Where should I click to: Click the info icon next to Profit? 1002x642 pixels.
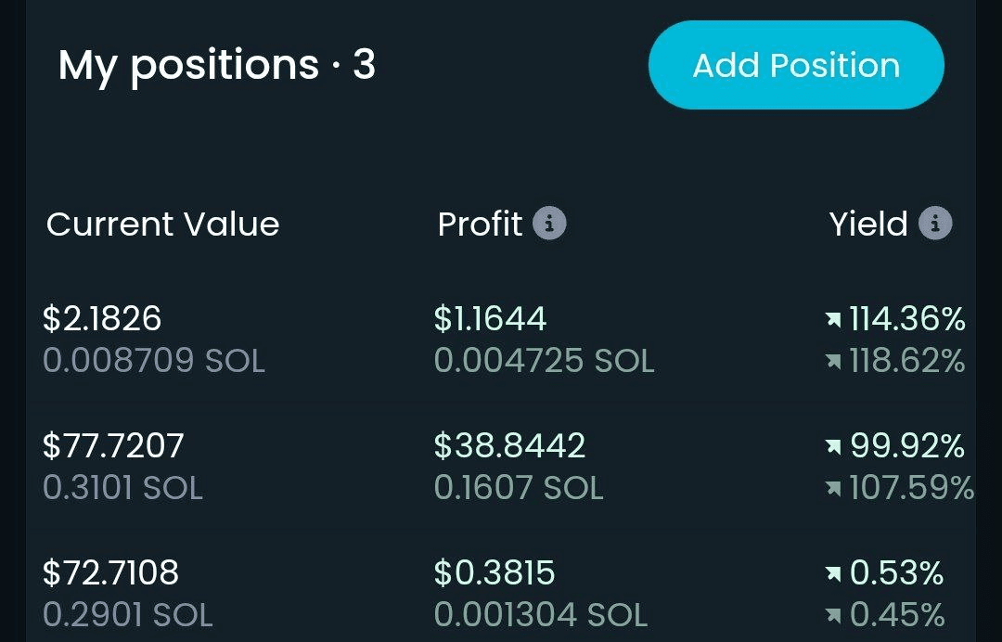point(549,224)
